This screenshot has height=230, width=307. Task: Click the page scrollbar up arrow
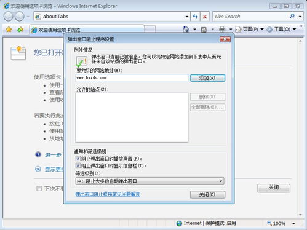click(300, 41)
